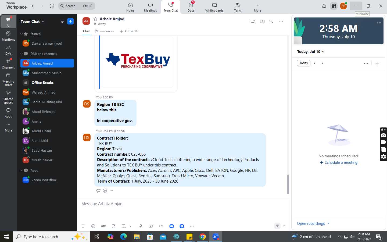Reply to the TEX BUY message
387x242 pixels.
coord(98,191)
